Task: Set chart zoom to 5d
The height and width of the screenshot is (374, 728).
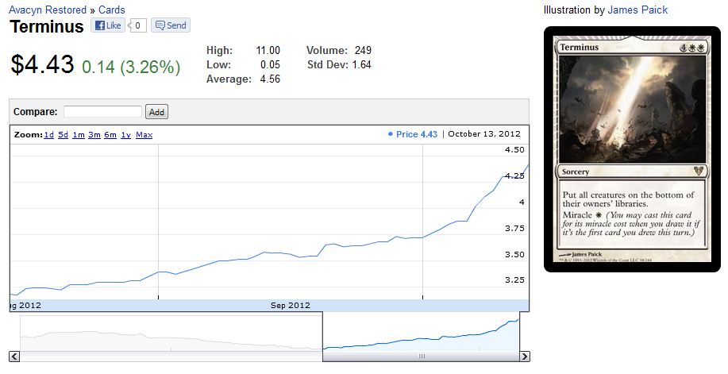Action: [63, 135]
